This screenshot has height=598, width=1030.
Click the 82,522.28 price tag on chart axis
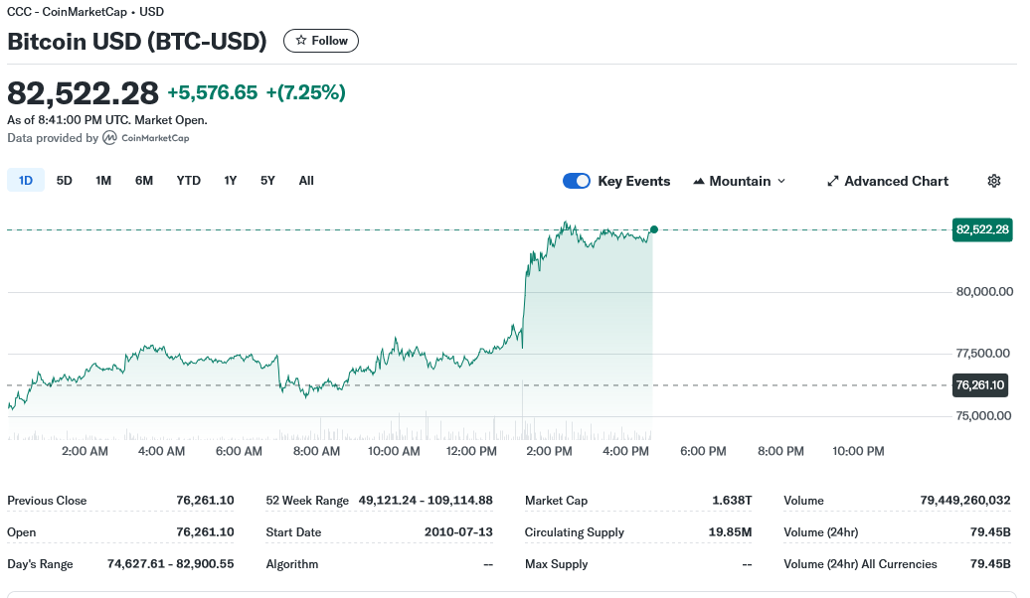(982, 229)
